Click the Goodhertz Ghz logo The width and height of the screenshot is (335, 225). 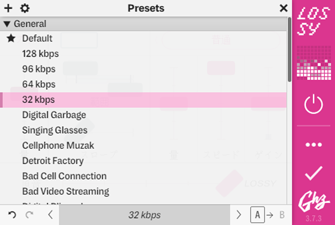[313, 201]
